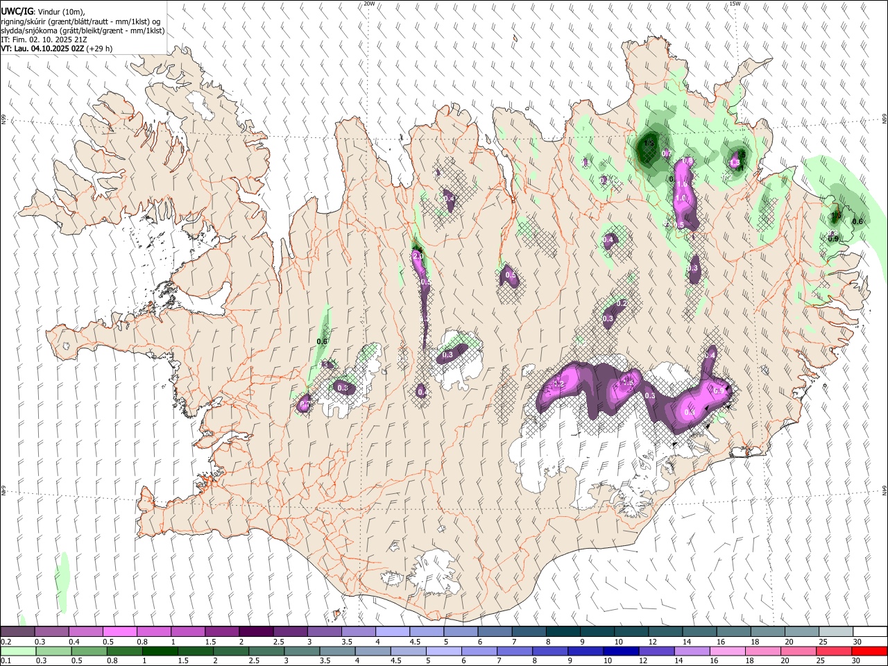Image resolution: width=888 pixels, height=666 pixels.
Task: Click the light violet rain swatch between 14 and 16
Action: point(691,651)
